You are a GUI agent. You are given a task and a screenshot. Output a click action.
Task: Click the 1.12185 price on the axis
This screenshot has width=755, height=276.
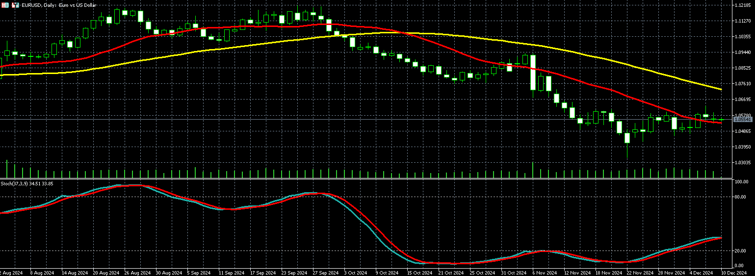[x=742, y=5]
